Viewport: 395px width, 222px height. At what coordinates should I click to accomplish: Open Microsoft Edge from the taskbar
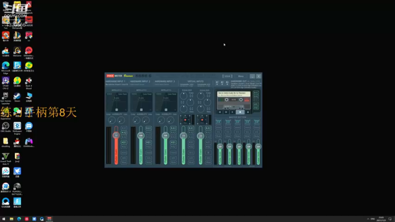pyautogui.click(x=19, y=219)
